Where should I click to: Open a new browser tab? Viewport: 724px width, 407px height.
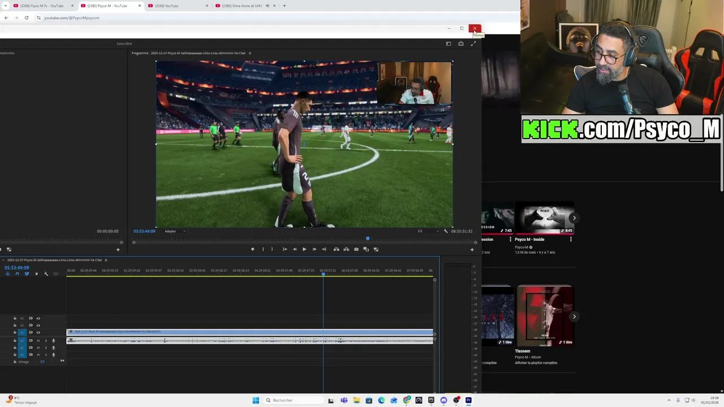coord(285,6)
